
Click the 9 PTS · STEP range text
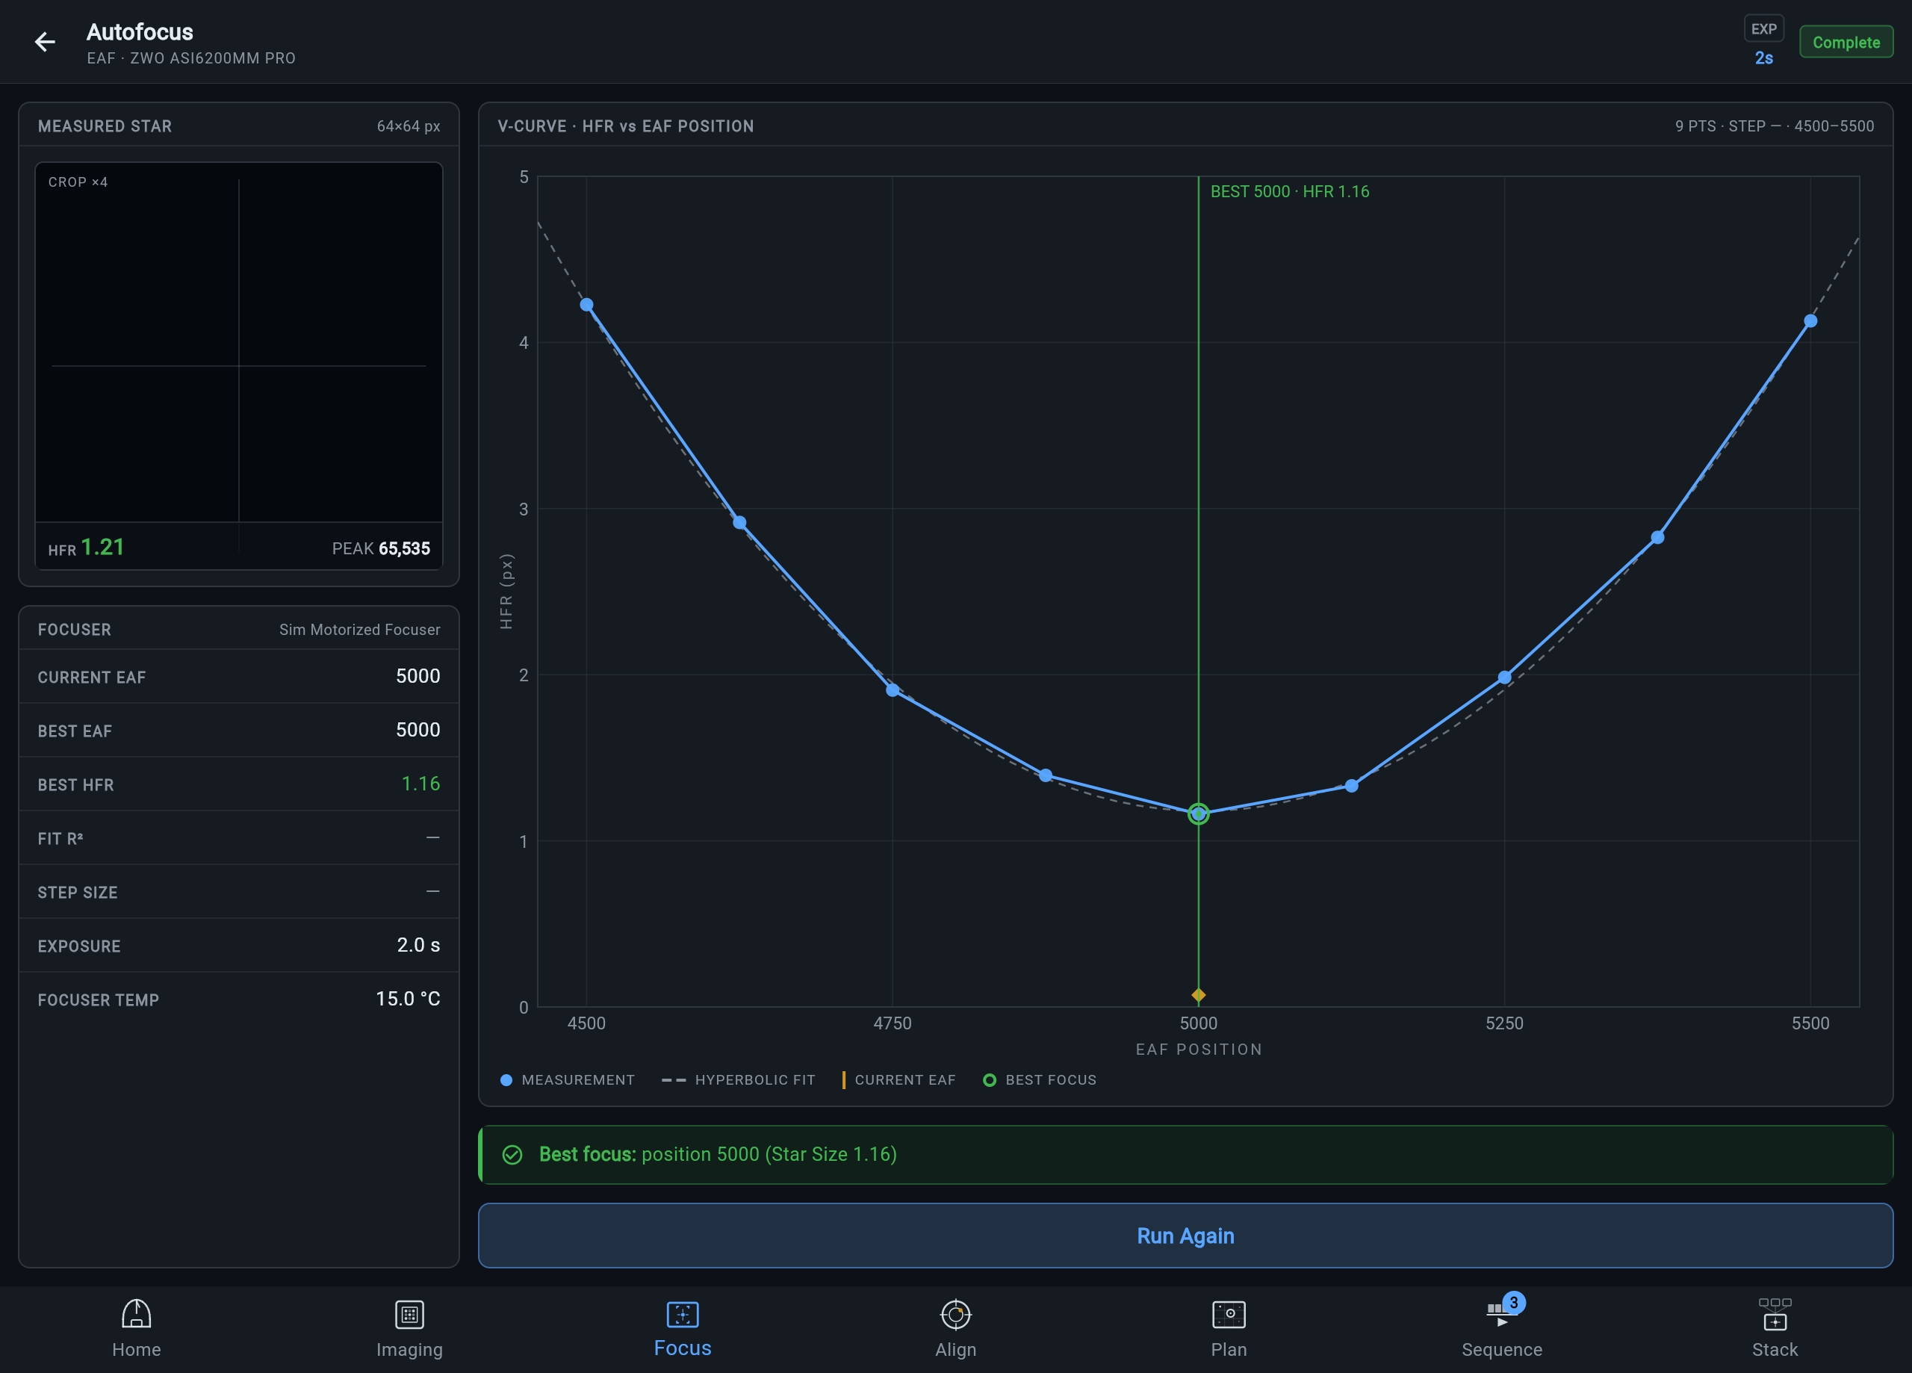1775,126
